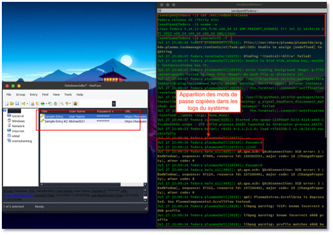Click the 'Michael321' user name cell

tap(77, 122)
